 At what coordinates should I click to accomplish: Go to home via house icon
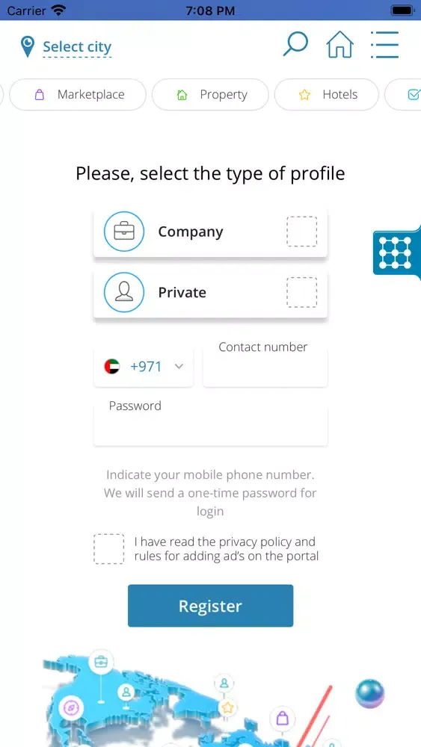tap(340, 44)
